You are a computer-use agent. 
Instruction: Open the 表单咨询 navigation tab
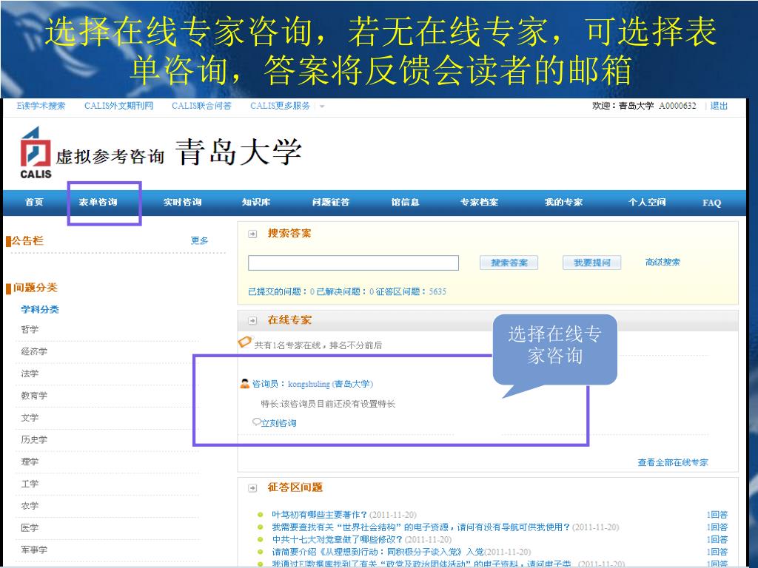coord(98,203)
